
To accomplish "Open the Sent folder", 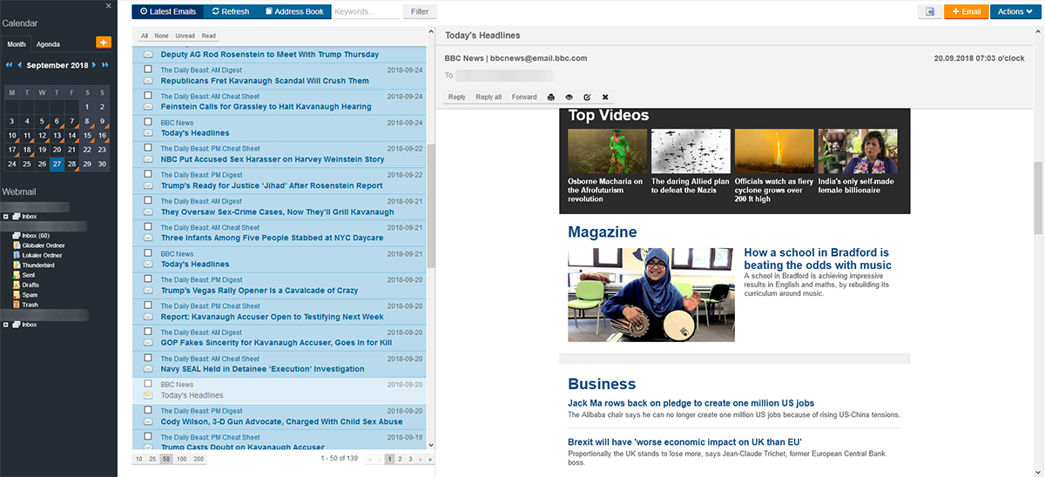I will (30, 275).
